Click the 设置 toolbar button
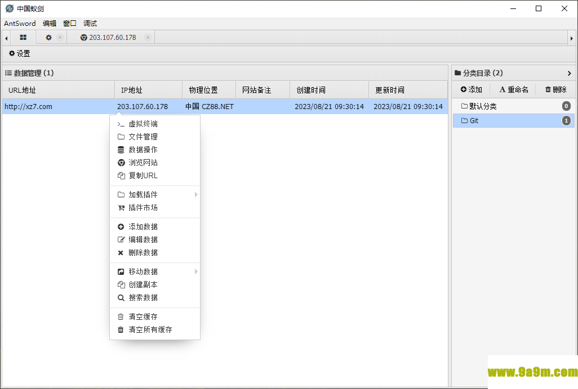 click(20, 53)
